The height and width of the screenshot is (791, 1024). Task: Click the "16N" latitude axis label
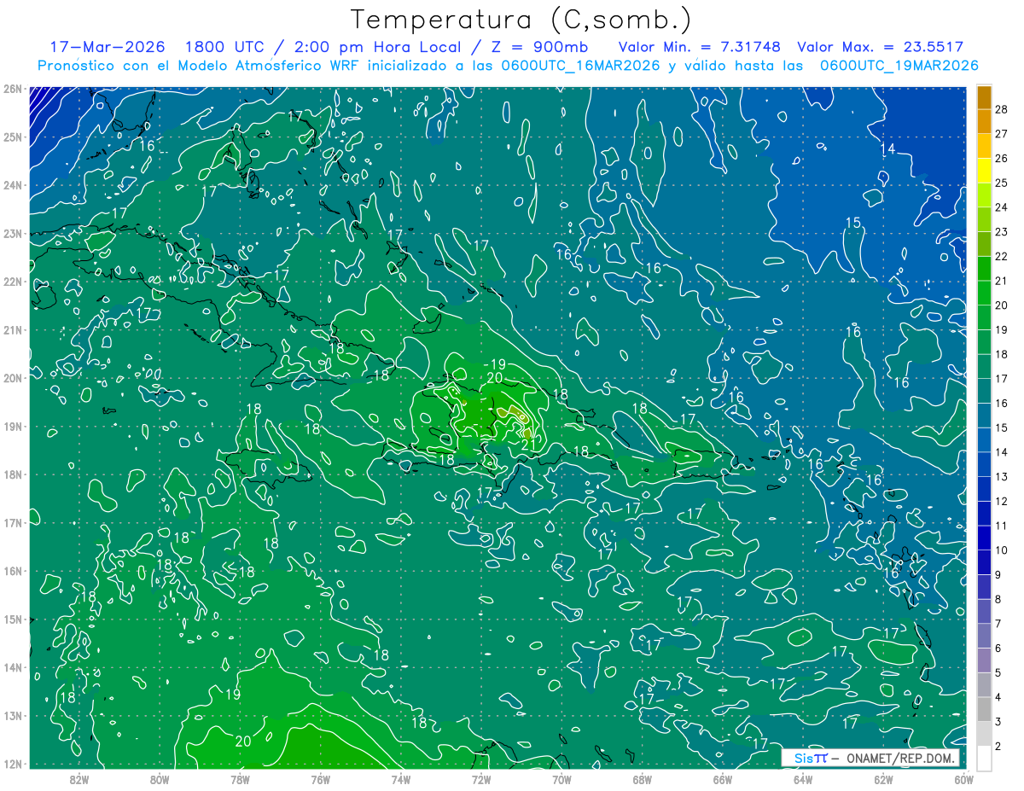tap(12, 571)
